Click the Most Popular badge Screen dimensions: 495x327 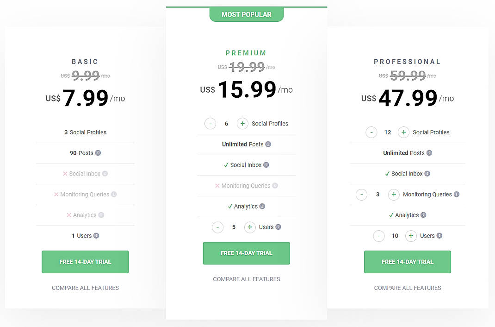coord(247,14)
